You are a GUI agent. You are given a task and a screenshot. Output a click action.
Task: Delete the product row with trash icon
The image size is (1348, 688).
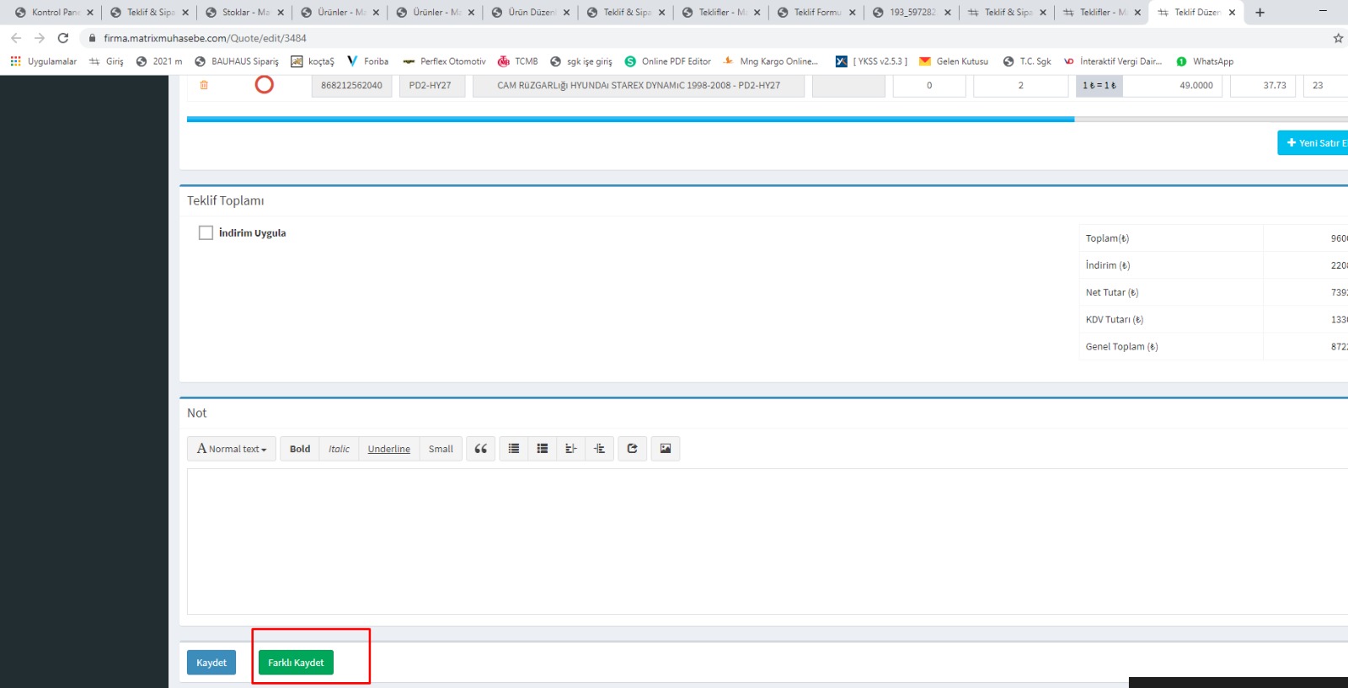tap(204, 85)
